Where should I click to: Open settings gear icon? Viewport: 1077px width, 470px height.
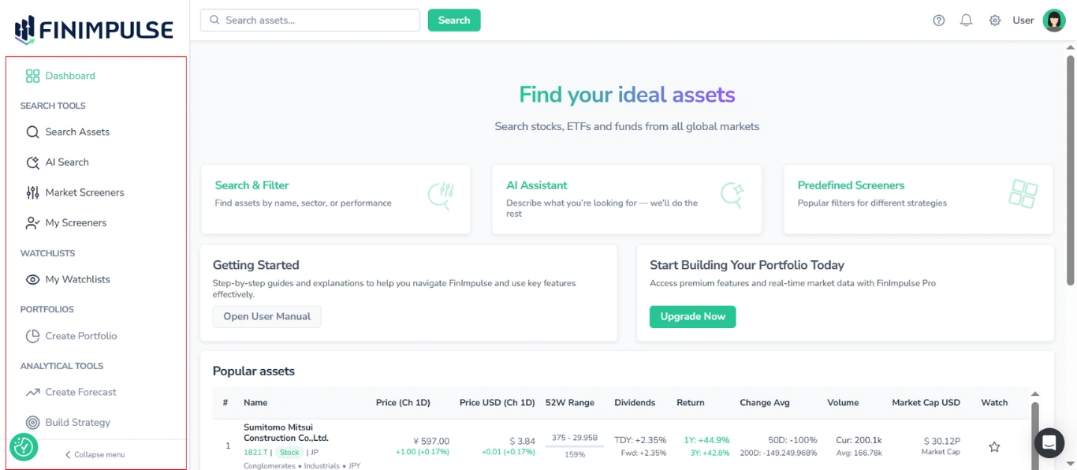coord(995,21)
